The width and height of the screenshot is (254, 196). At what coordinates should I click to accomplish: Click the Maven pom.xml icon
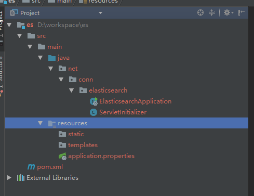coord(31,167)
